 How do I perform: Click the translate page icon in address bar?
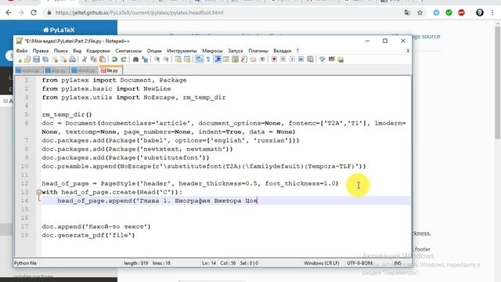407,13
